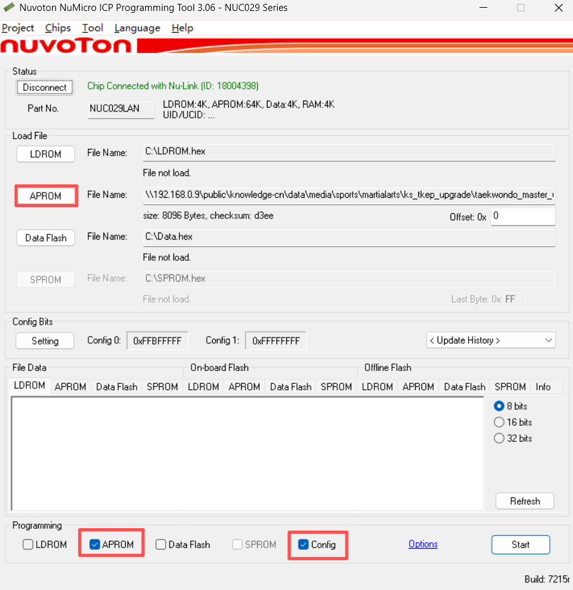This screenshot has height=590, width=573.
Task: Select the 16 bits radio option
Action: point(499,423)
